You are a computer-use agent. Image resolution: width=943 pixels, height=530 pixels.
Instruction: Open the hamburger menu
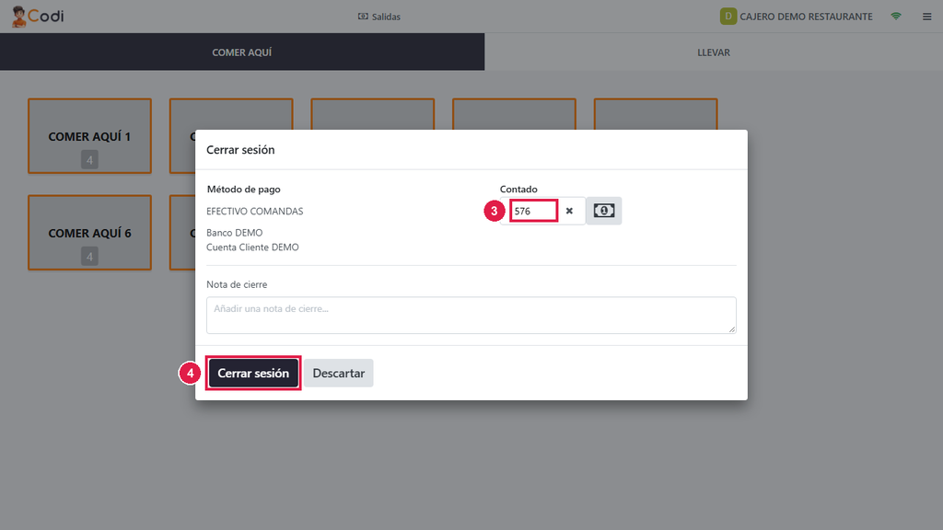click(x=926, y=17)
